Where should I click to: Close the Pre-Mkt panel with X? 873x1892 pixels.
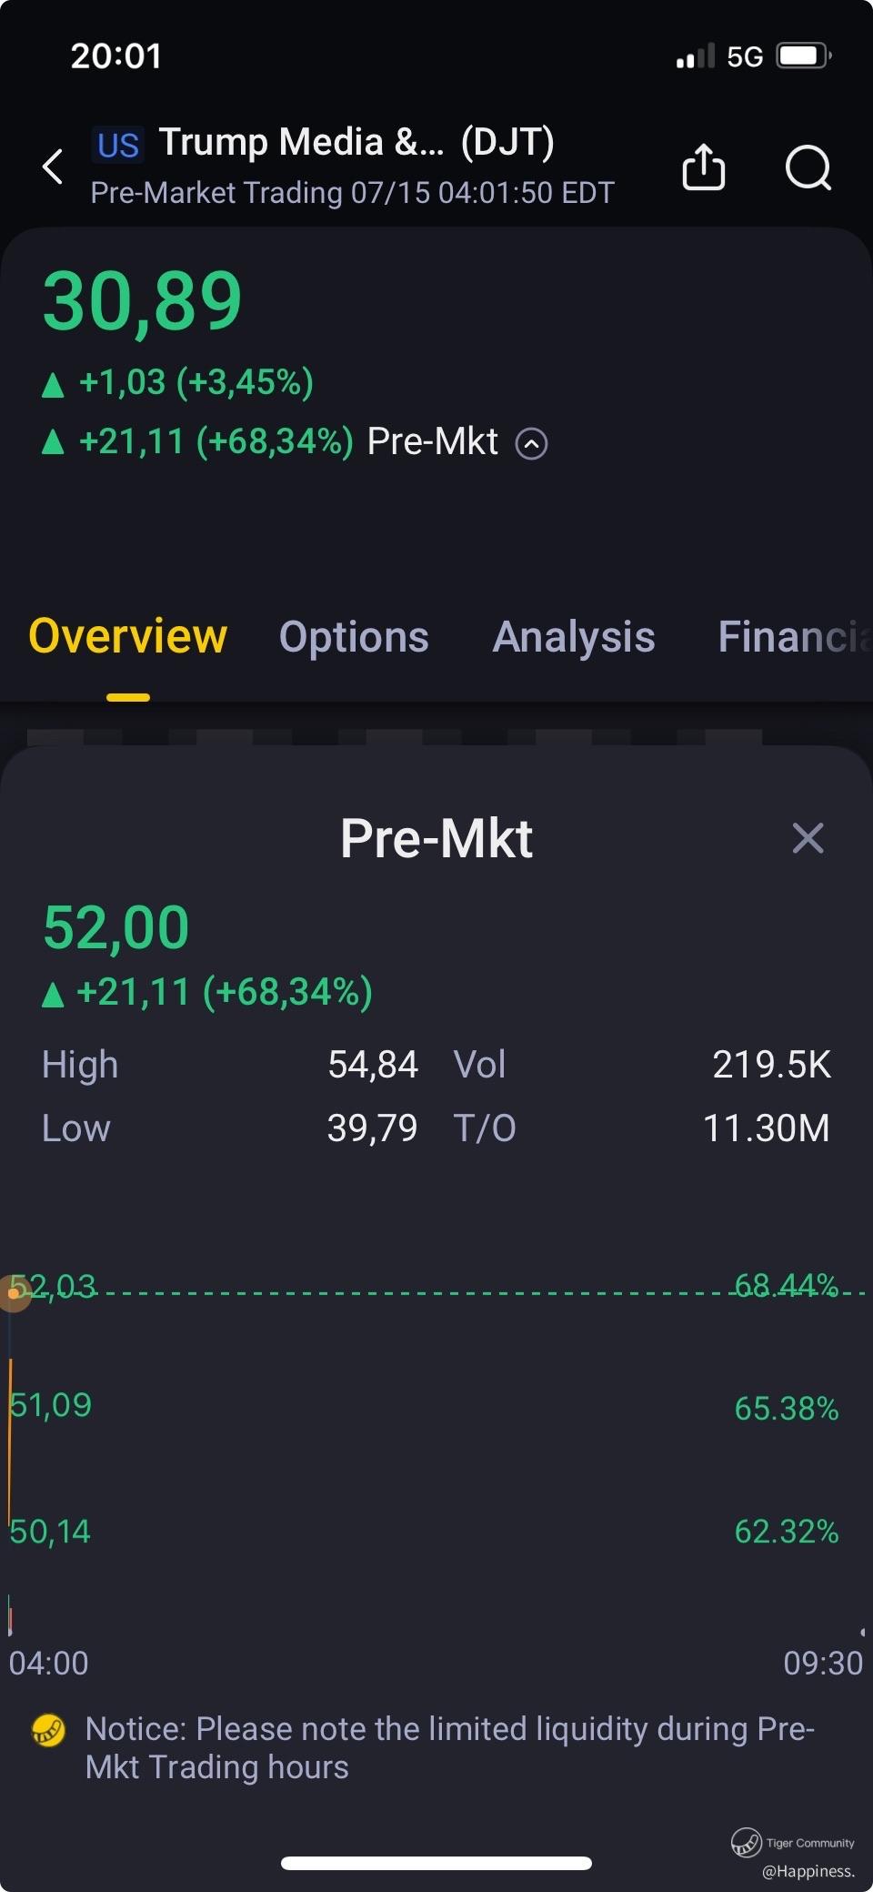[808, 837]
